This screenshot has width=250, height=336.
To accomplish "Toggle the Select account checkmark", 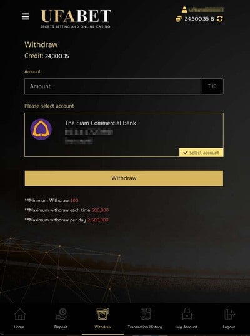I will tap(201, 153).
